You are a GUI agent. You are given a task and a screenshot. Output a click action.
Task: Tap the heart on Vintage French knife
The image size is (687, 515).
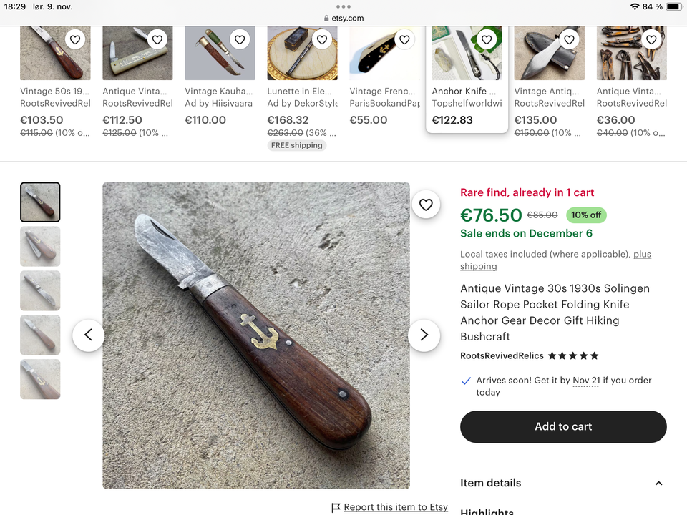(x=404, y=40)
